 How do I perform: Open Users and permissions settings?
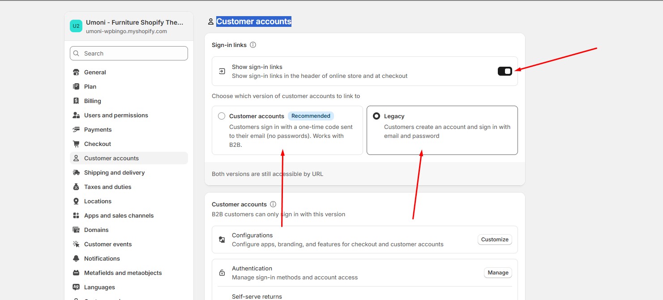[116, 115]
